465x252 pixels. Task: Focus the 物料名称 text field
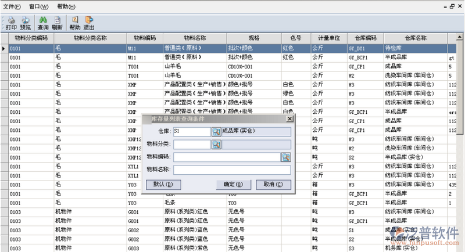point(232,170)
